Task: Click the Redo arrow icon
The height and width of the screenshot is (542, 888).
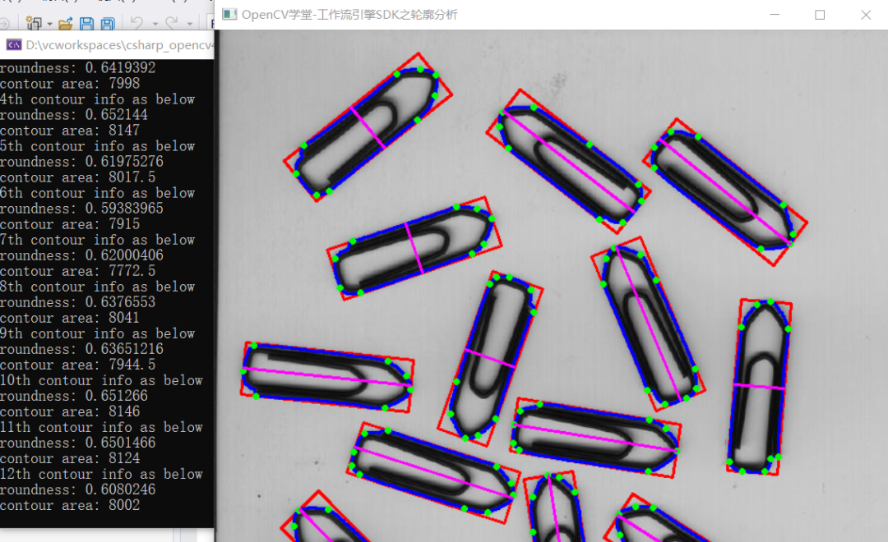Action: pyautogui.click(x=172, y=23)
